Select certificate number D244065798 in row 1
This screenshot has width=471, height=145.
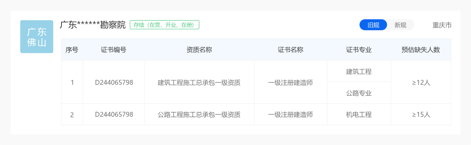click(114, 83)
